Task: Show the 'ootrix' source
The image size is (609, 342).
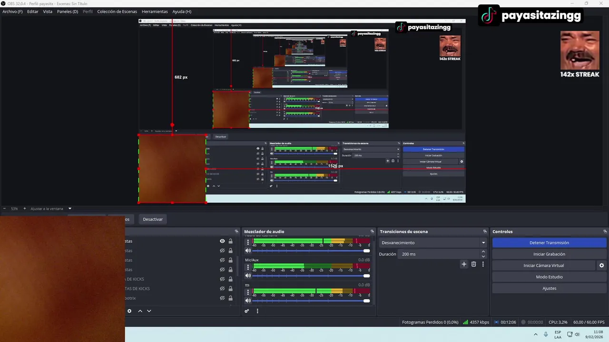Action: click(x=222, y=298)
